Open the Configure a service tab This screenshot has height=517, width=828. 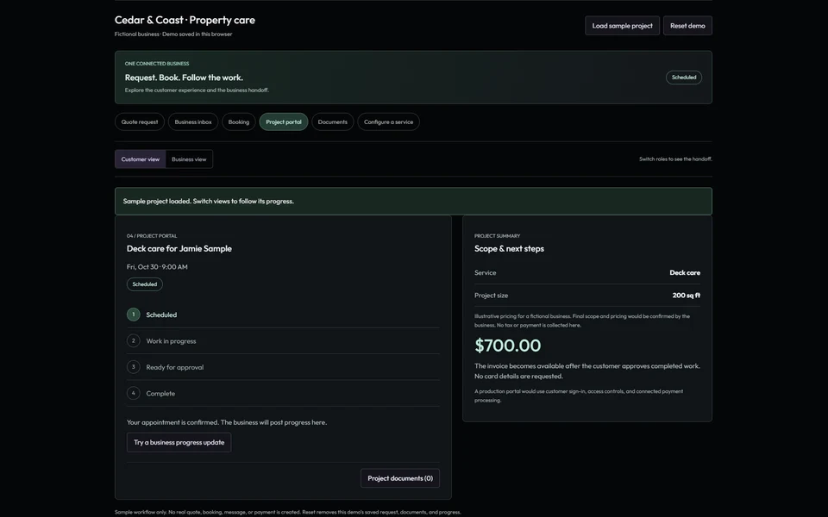(x=389, y=121)
